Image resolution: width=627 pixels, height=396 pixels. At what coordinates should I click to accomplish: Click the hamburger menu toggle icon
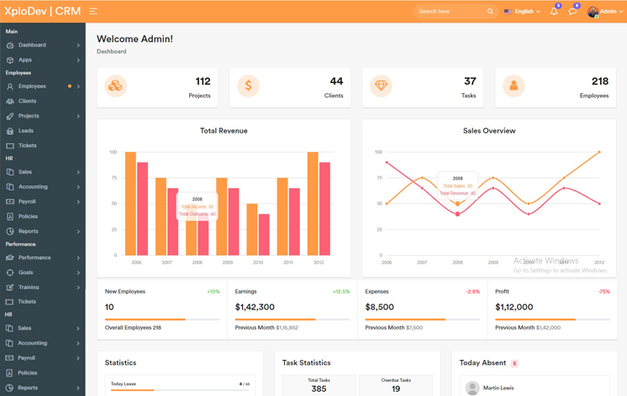point(93,12)
